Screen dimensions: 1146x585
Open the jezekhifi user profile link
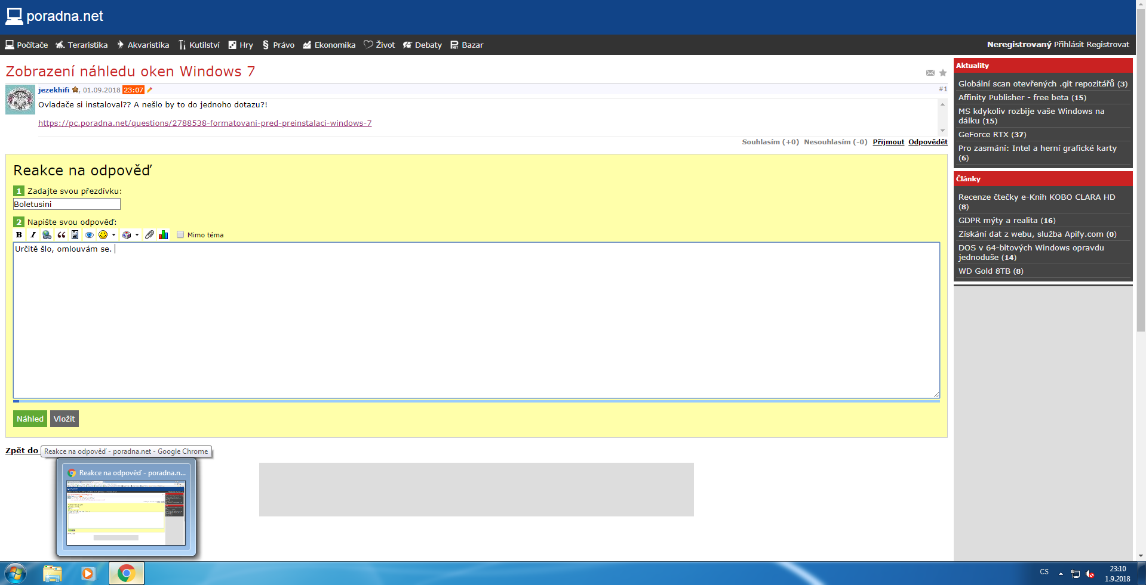(54, 90)
